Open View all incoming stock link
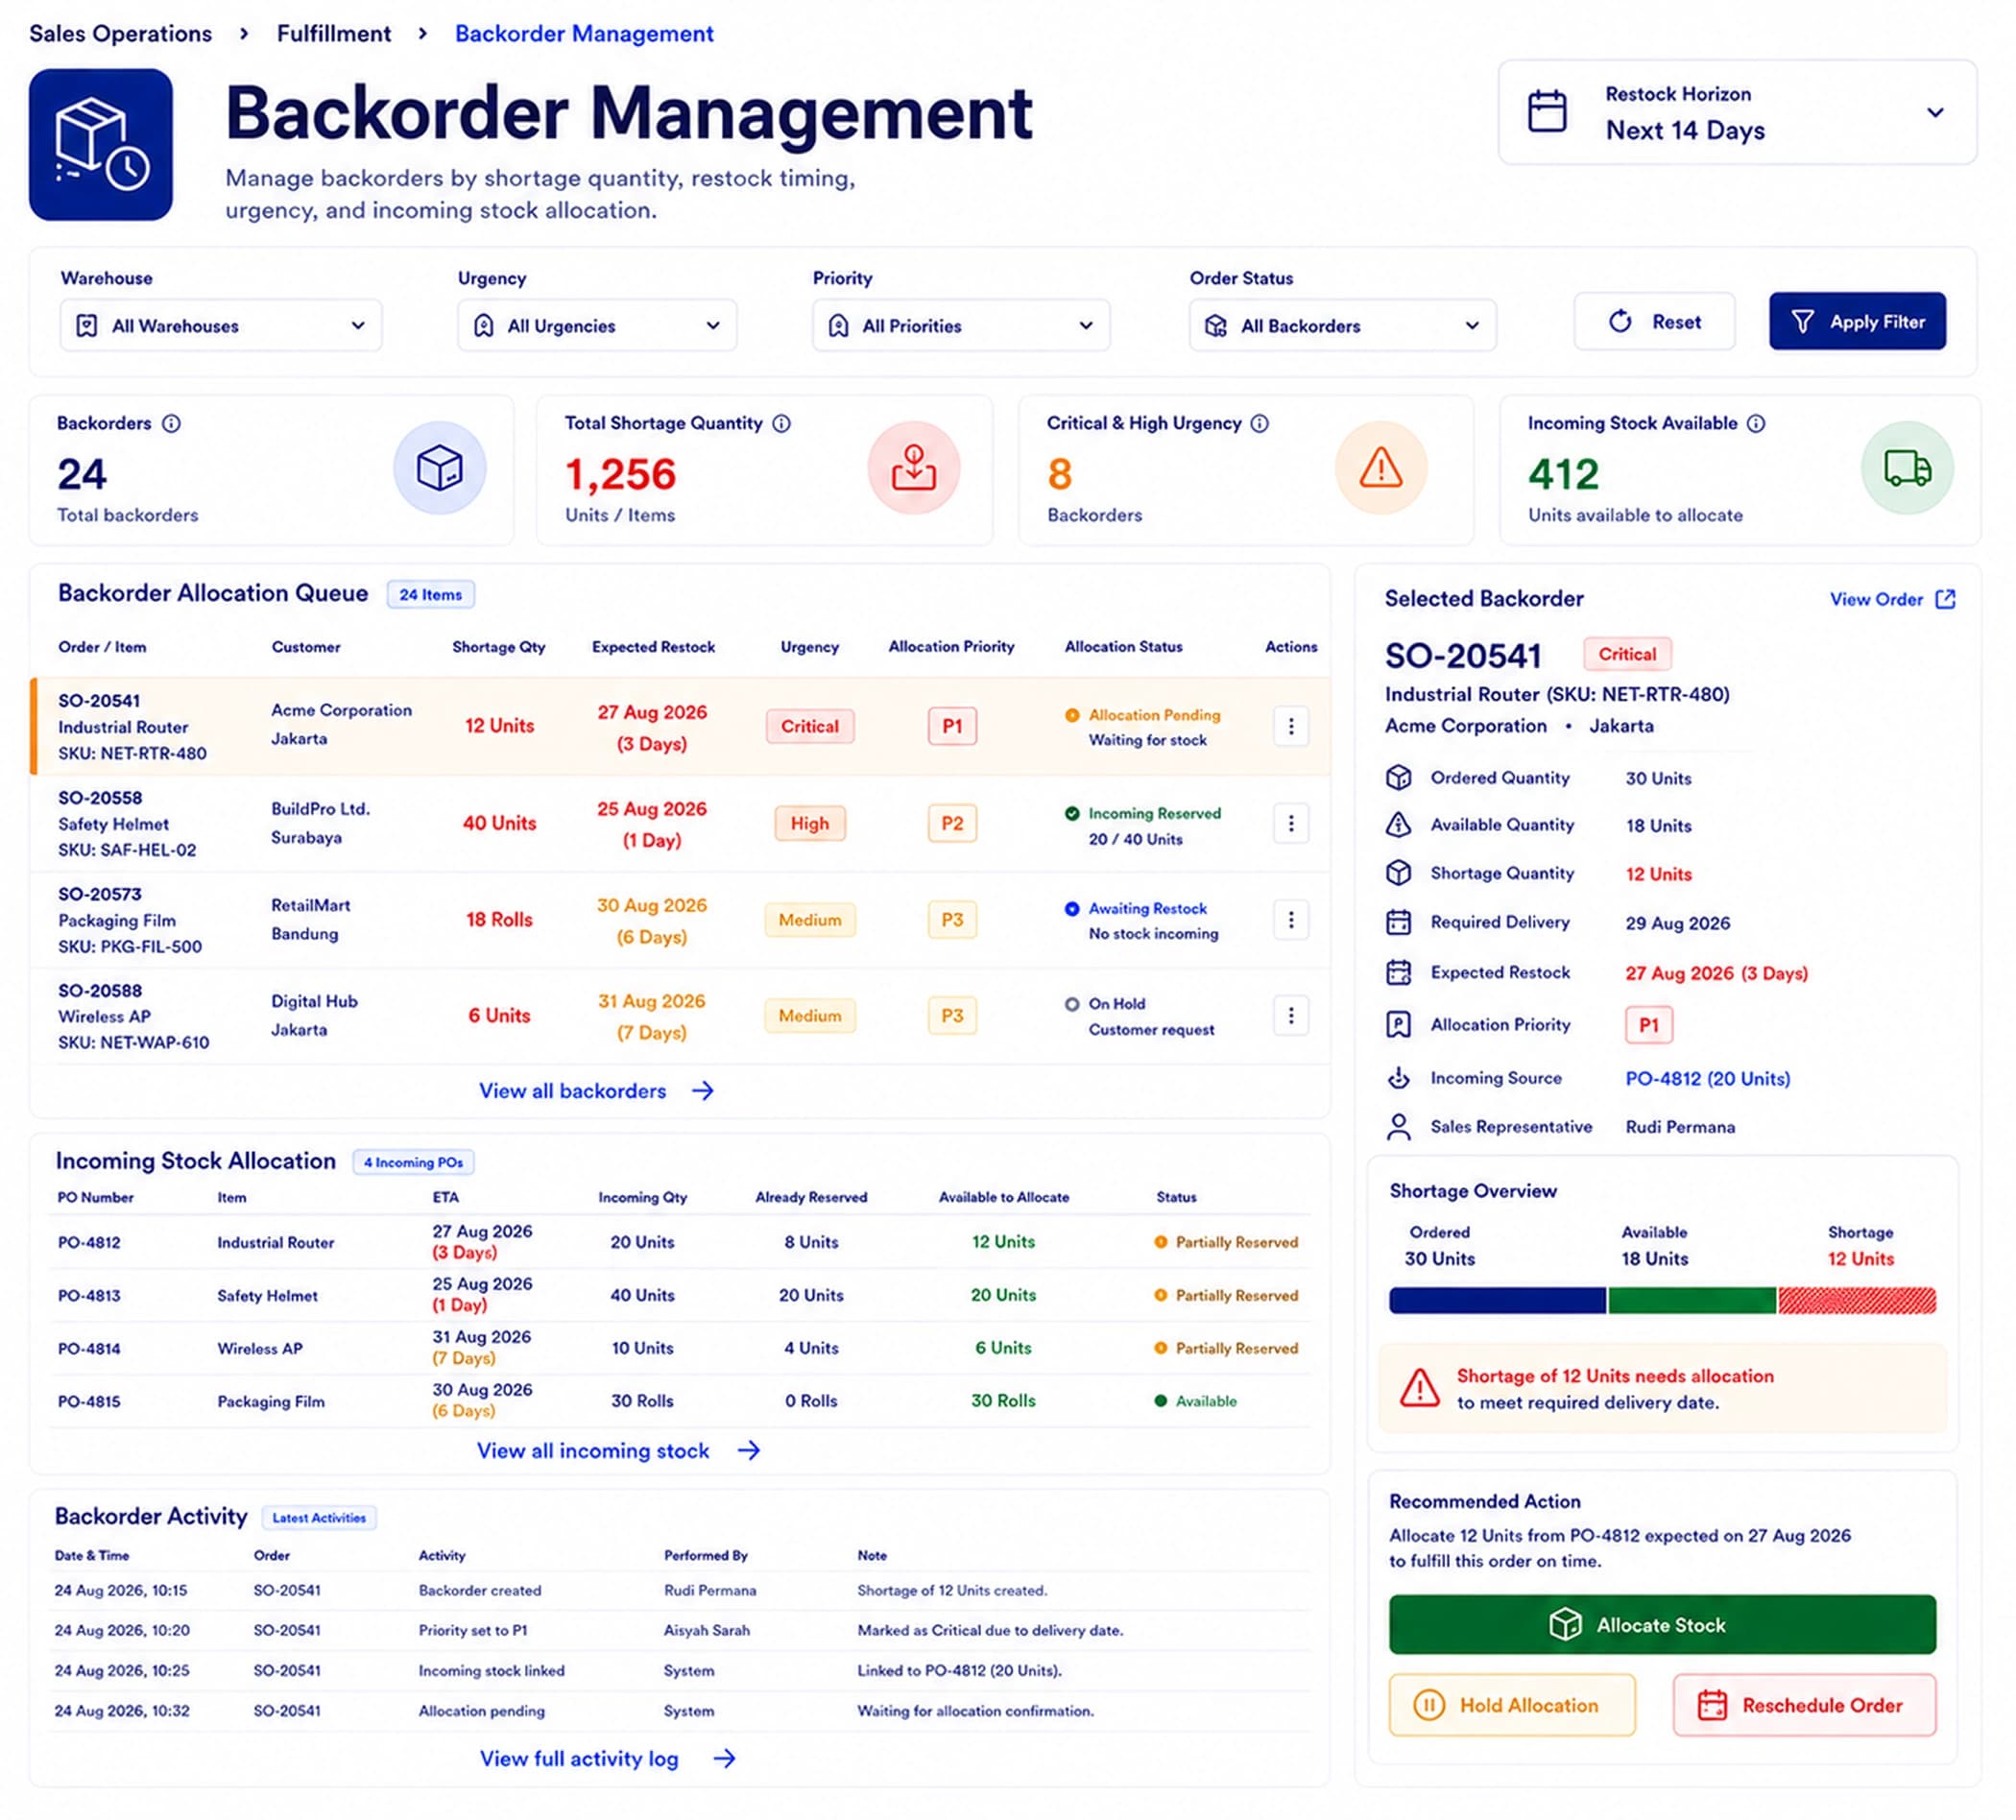Image resolution: width=2016 pixels, height=1820 pixels. coord(618,1451)
